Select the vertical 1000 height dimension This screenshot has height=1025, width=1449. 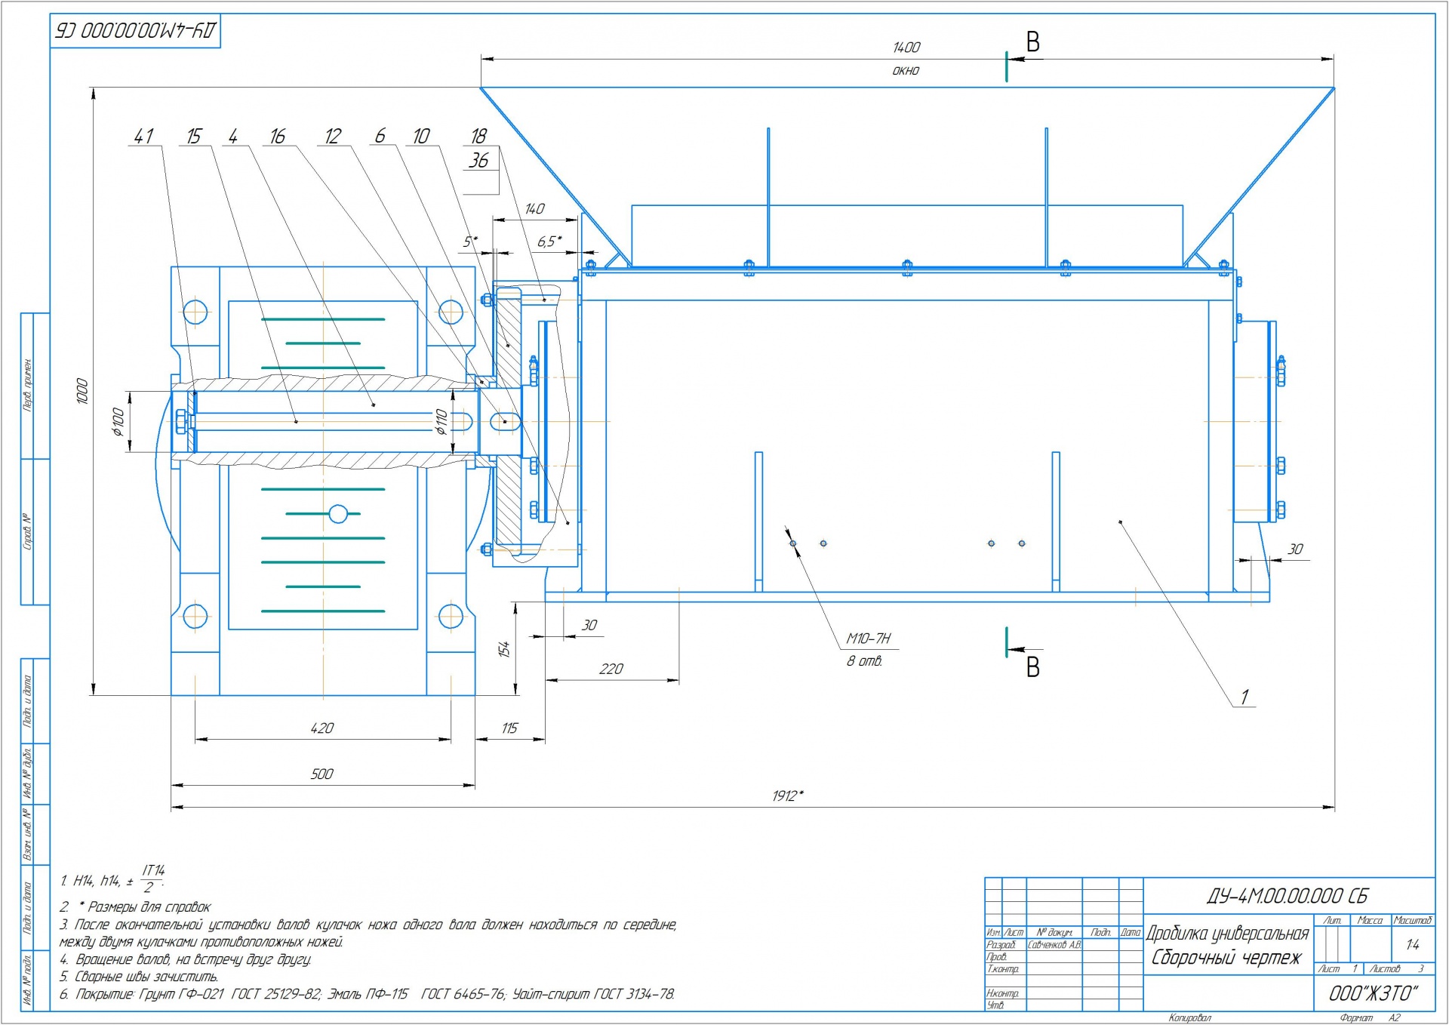click(82, 391)
